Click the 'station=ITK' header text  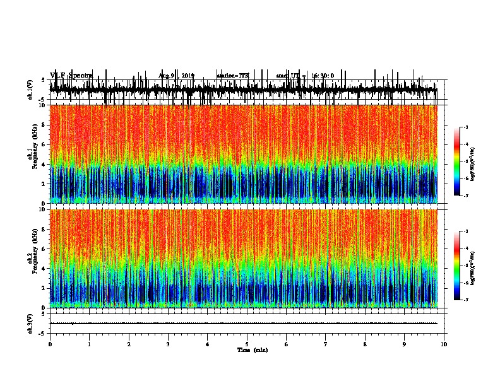pos(233,76)
